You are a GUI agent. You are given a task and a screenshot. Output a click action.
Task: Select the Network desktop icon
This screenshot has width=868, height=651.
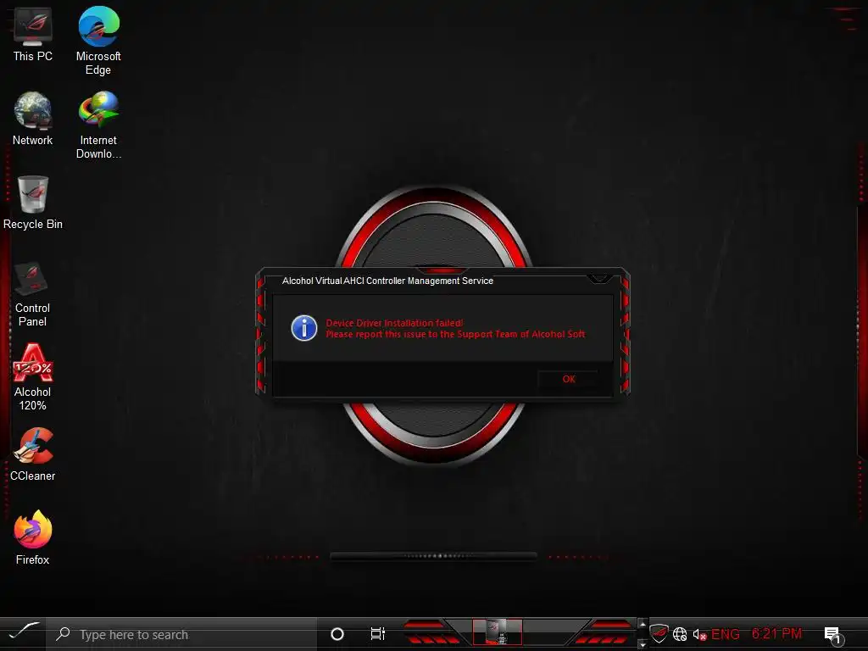coord(33,119)
